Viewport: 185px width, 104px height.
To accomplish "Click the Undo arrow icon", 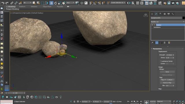I will tap(3, 3).
